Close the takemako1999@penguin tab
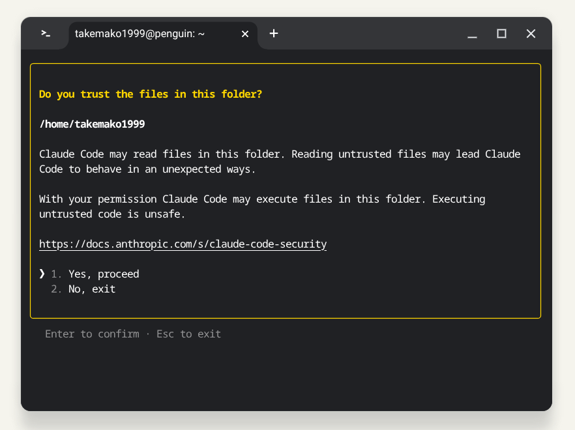 coord(245,34)
